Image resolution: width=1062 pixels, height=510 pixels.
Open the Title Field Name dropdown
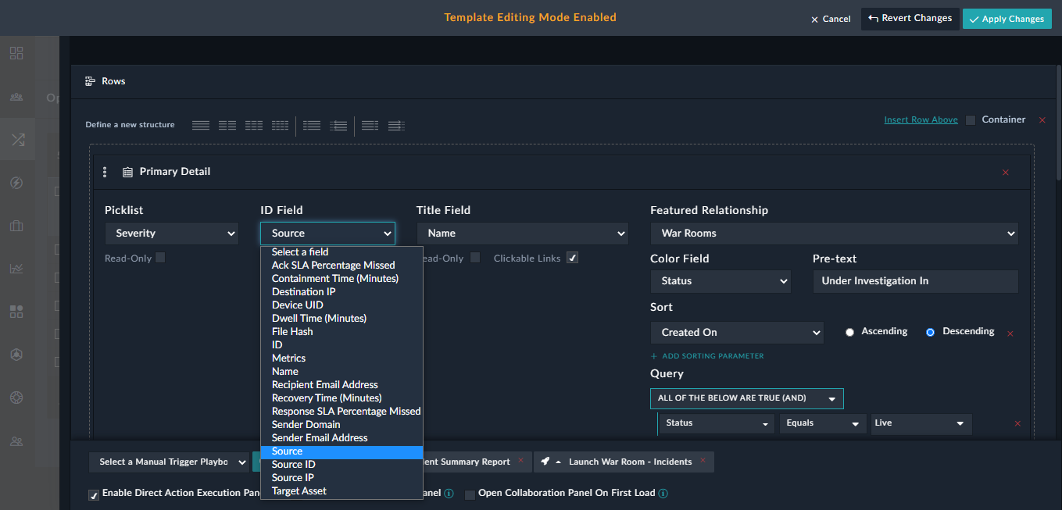coord(522,234)
